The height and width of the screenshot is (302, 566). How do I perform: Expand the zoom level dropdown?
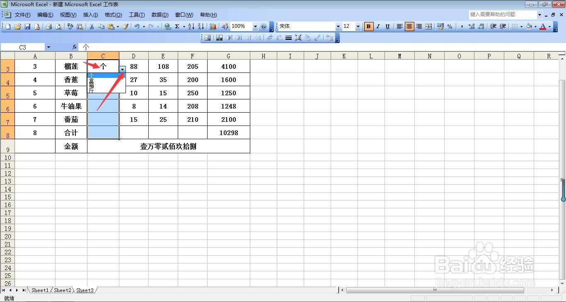click(255, 26)
